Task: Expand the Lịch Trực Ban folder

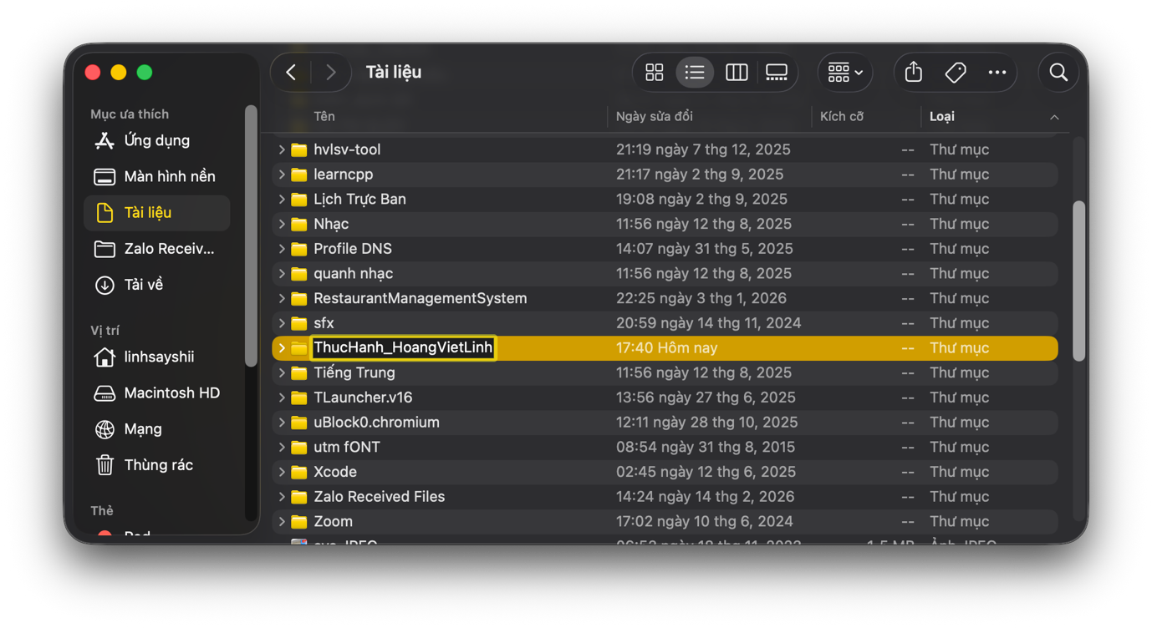Action: point(282,199)
